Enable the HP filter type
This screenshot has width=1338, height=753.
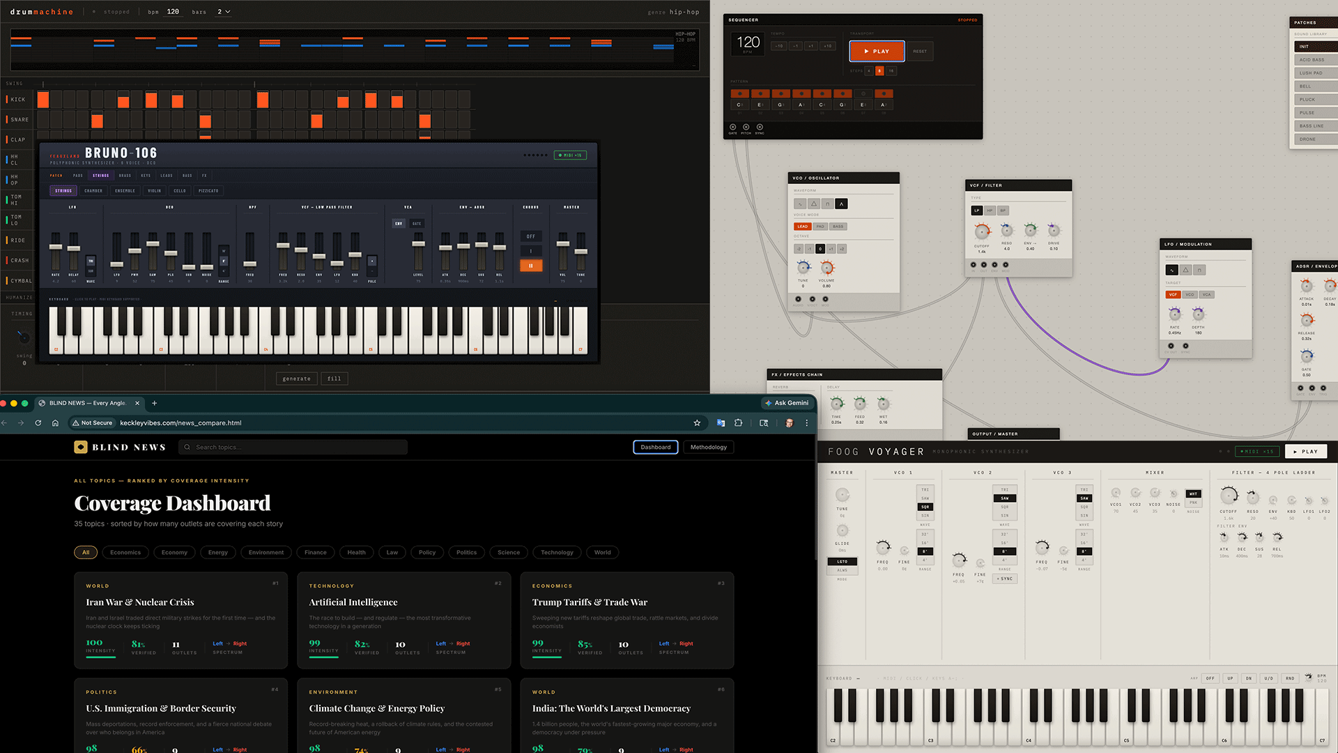pos(990,211)
